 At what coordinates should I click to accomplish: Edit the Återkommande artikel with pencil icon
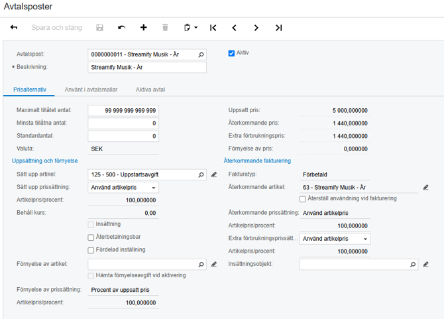425,188
